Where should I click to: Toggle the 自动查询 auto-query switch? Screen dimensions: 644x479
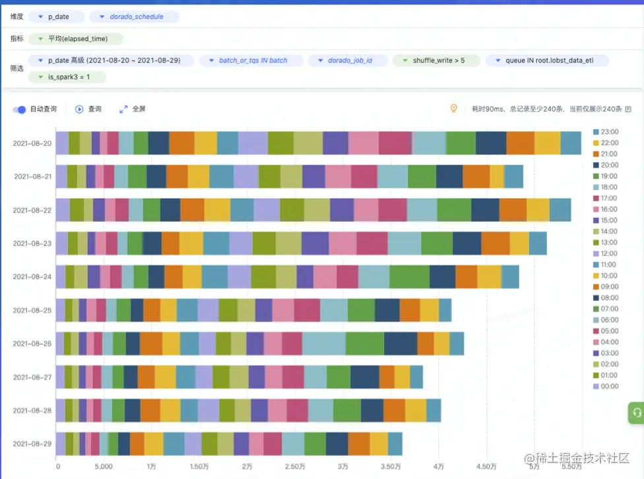point(19,110)
